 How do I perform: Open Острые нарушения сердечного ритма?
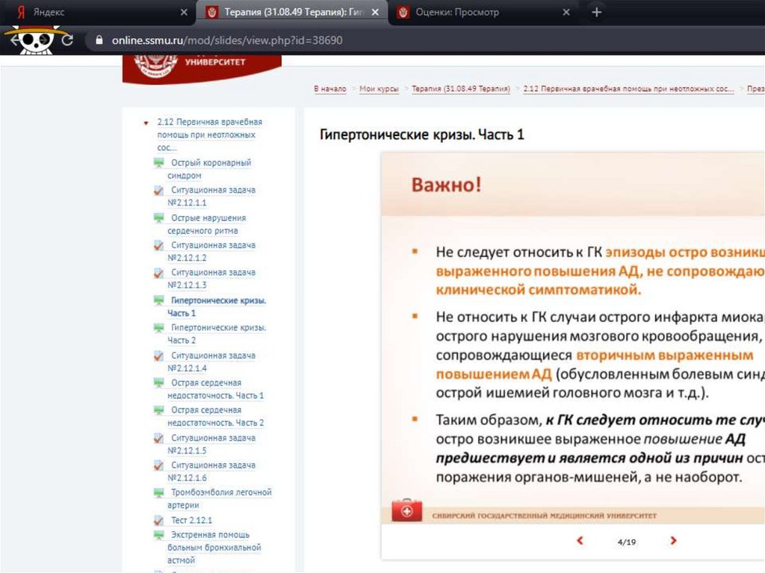tap(208, 224)
